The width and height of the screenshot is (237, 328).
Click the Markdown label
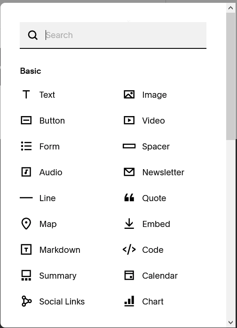click(60, 250)
